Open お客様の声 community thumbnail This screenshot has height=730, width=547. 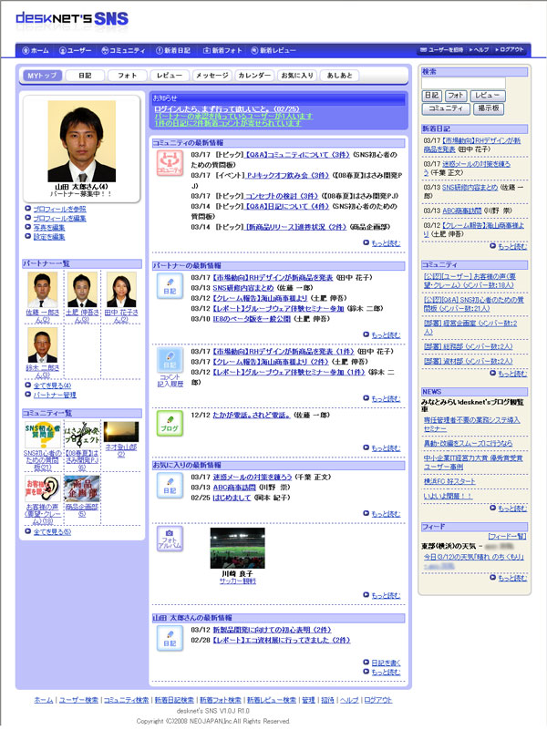(42, 488)
